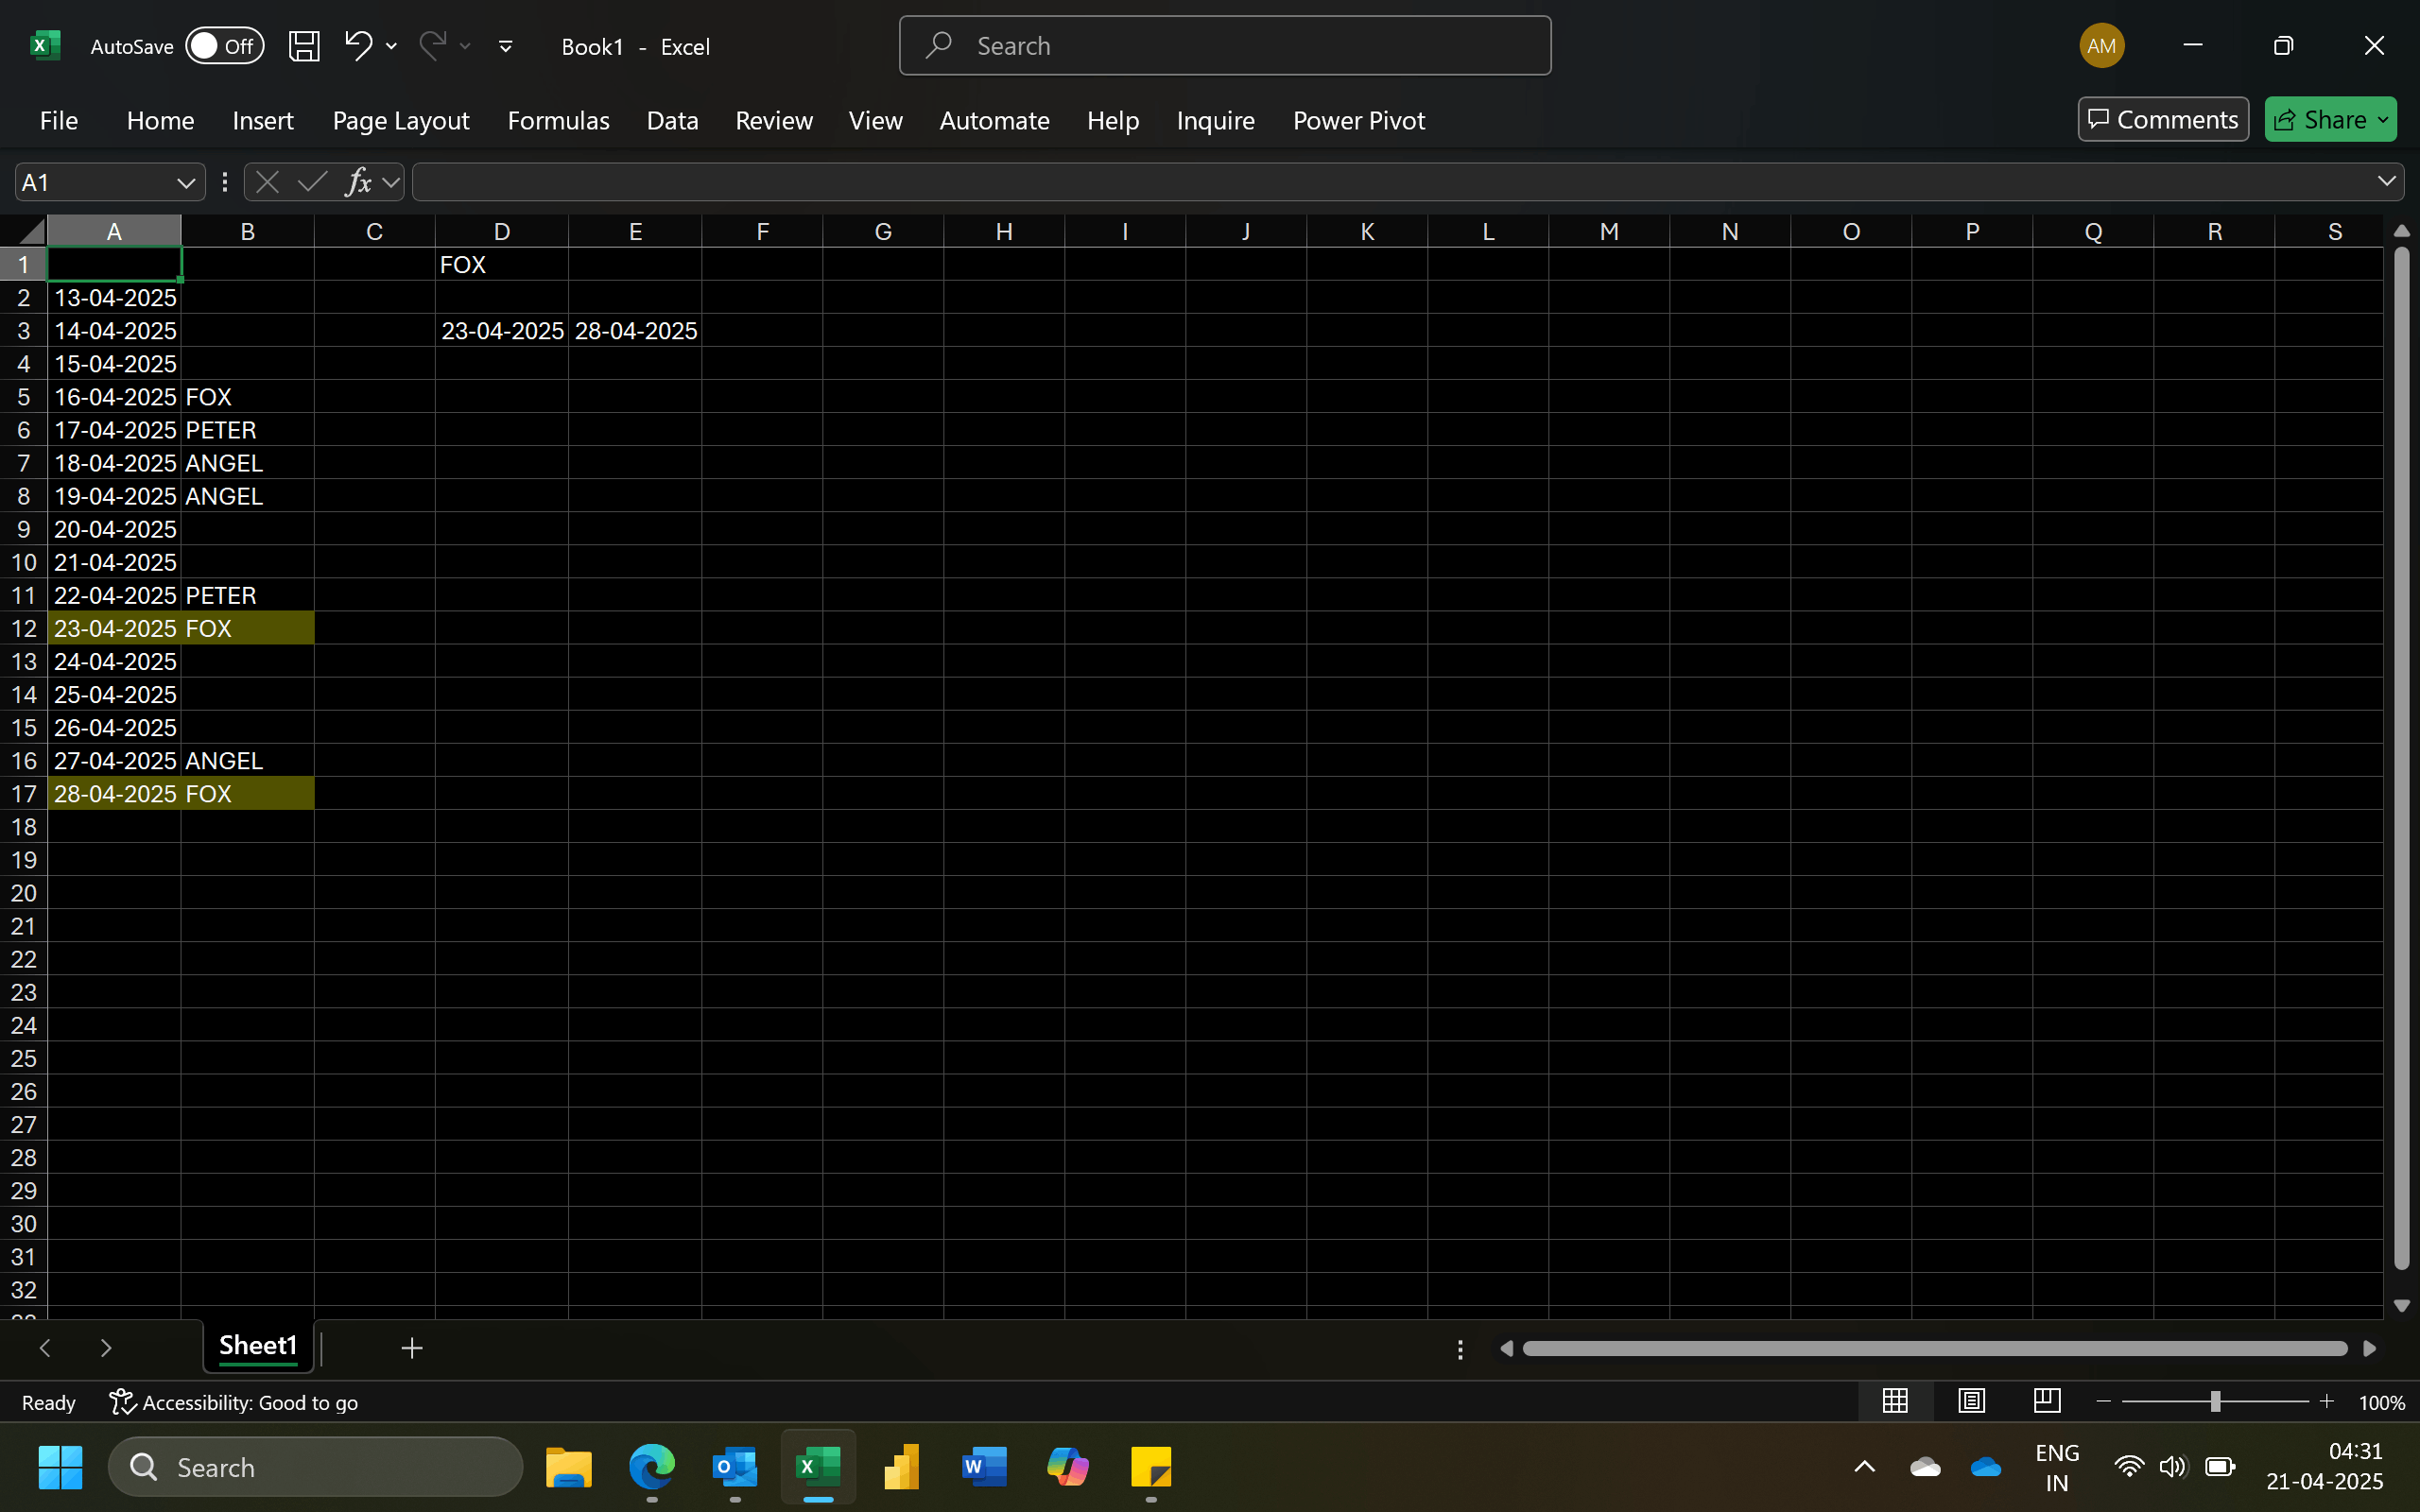Viewport: 2420px width, 1512px height.
Task: Open Accessibility checker in status bar
Action: pyautogui.click(x=233, y=1402)
